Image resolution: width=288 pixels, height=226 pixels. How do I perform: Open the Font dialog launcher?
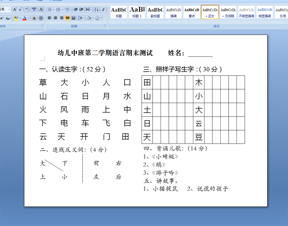click(42, 26)
